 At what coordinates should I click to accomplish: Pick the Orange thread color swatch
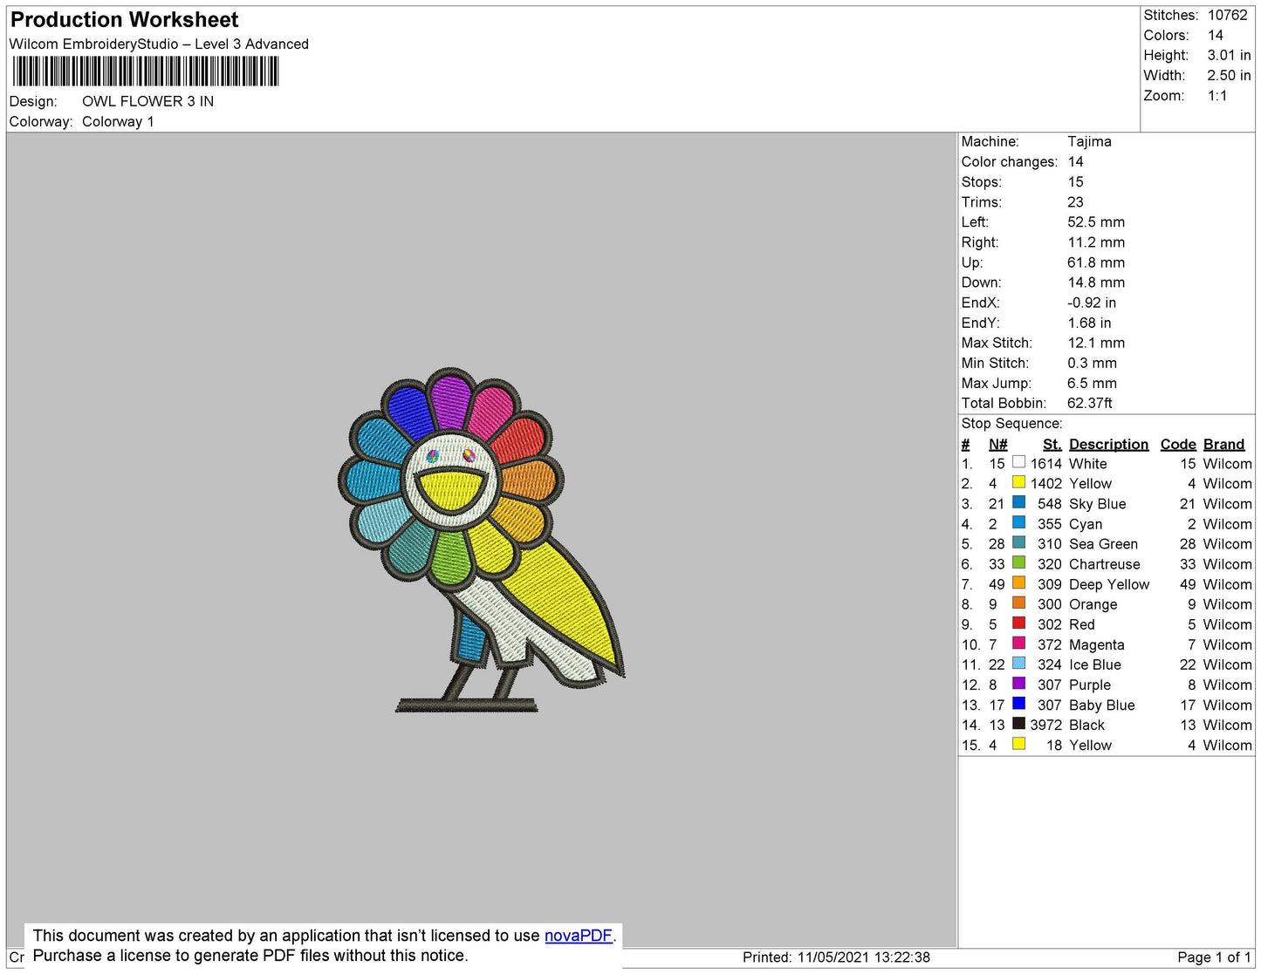(1018, 603)
